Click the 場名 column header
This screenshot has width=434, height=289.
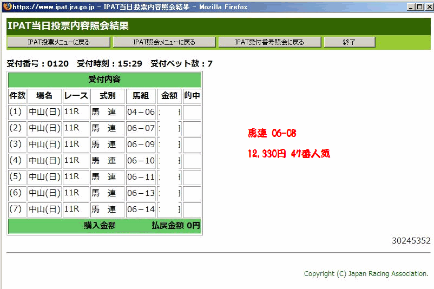[x=44, y=96]
